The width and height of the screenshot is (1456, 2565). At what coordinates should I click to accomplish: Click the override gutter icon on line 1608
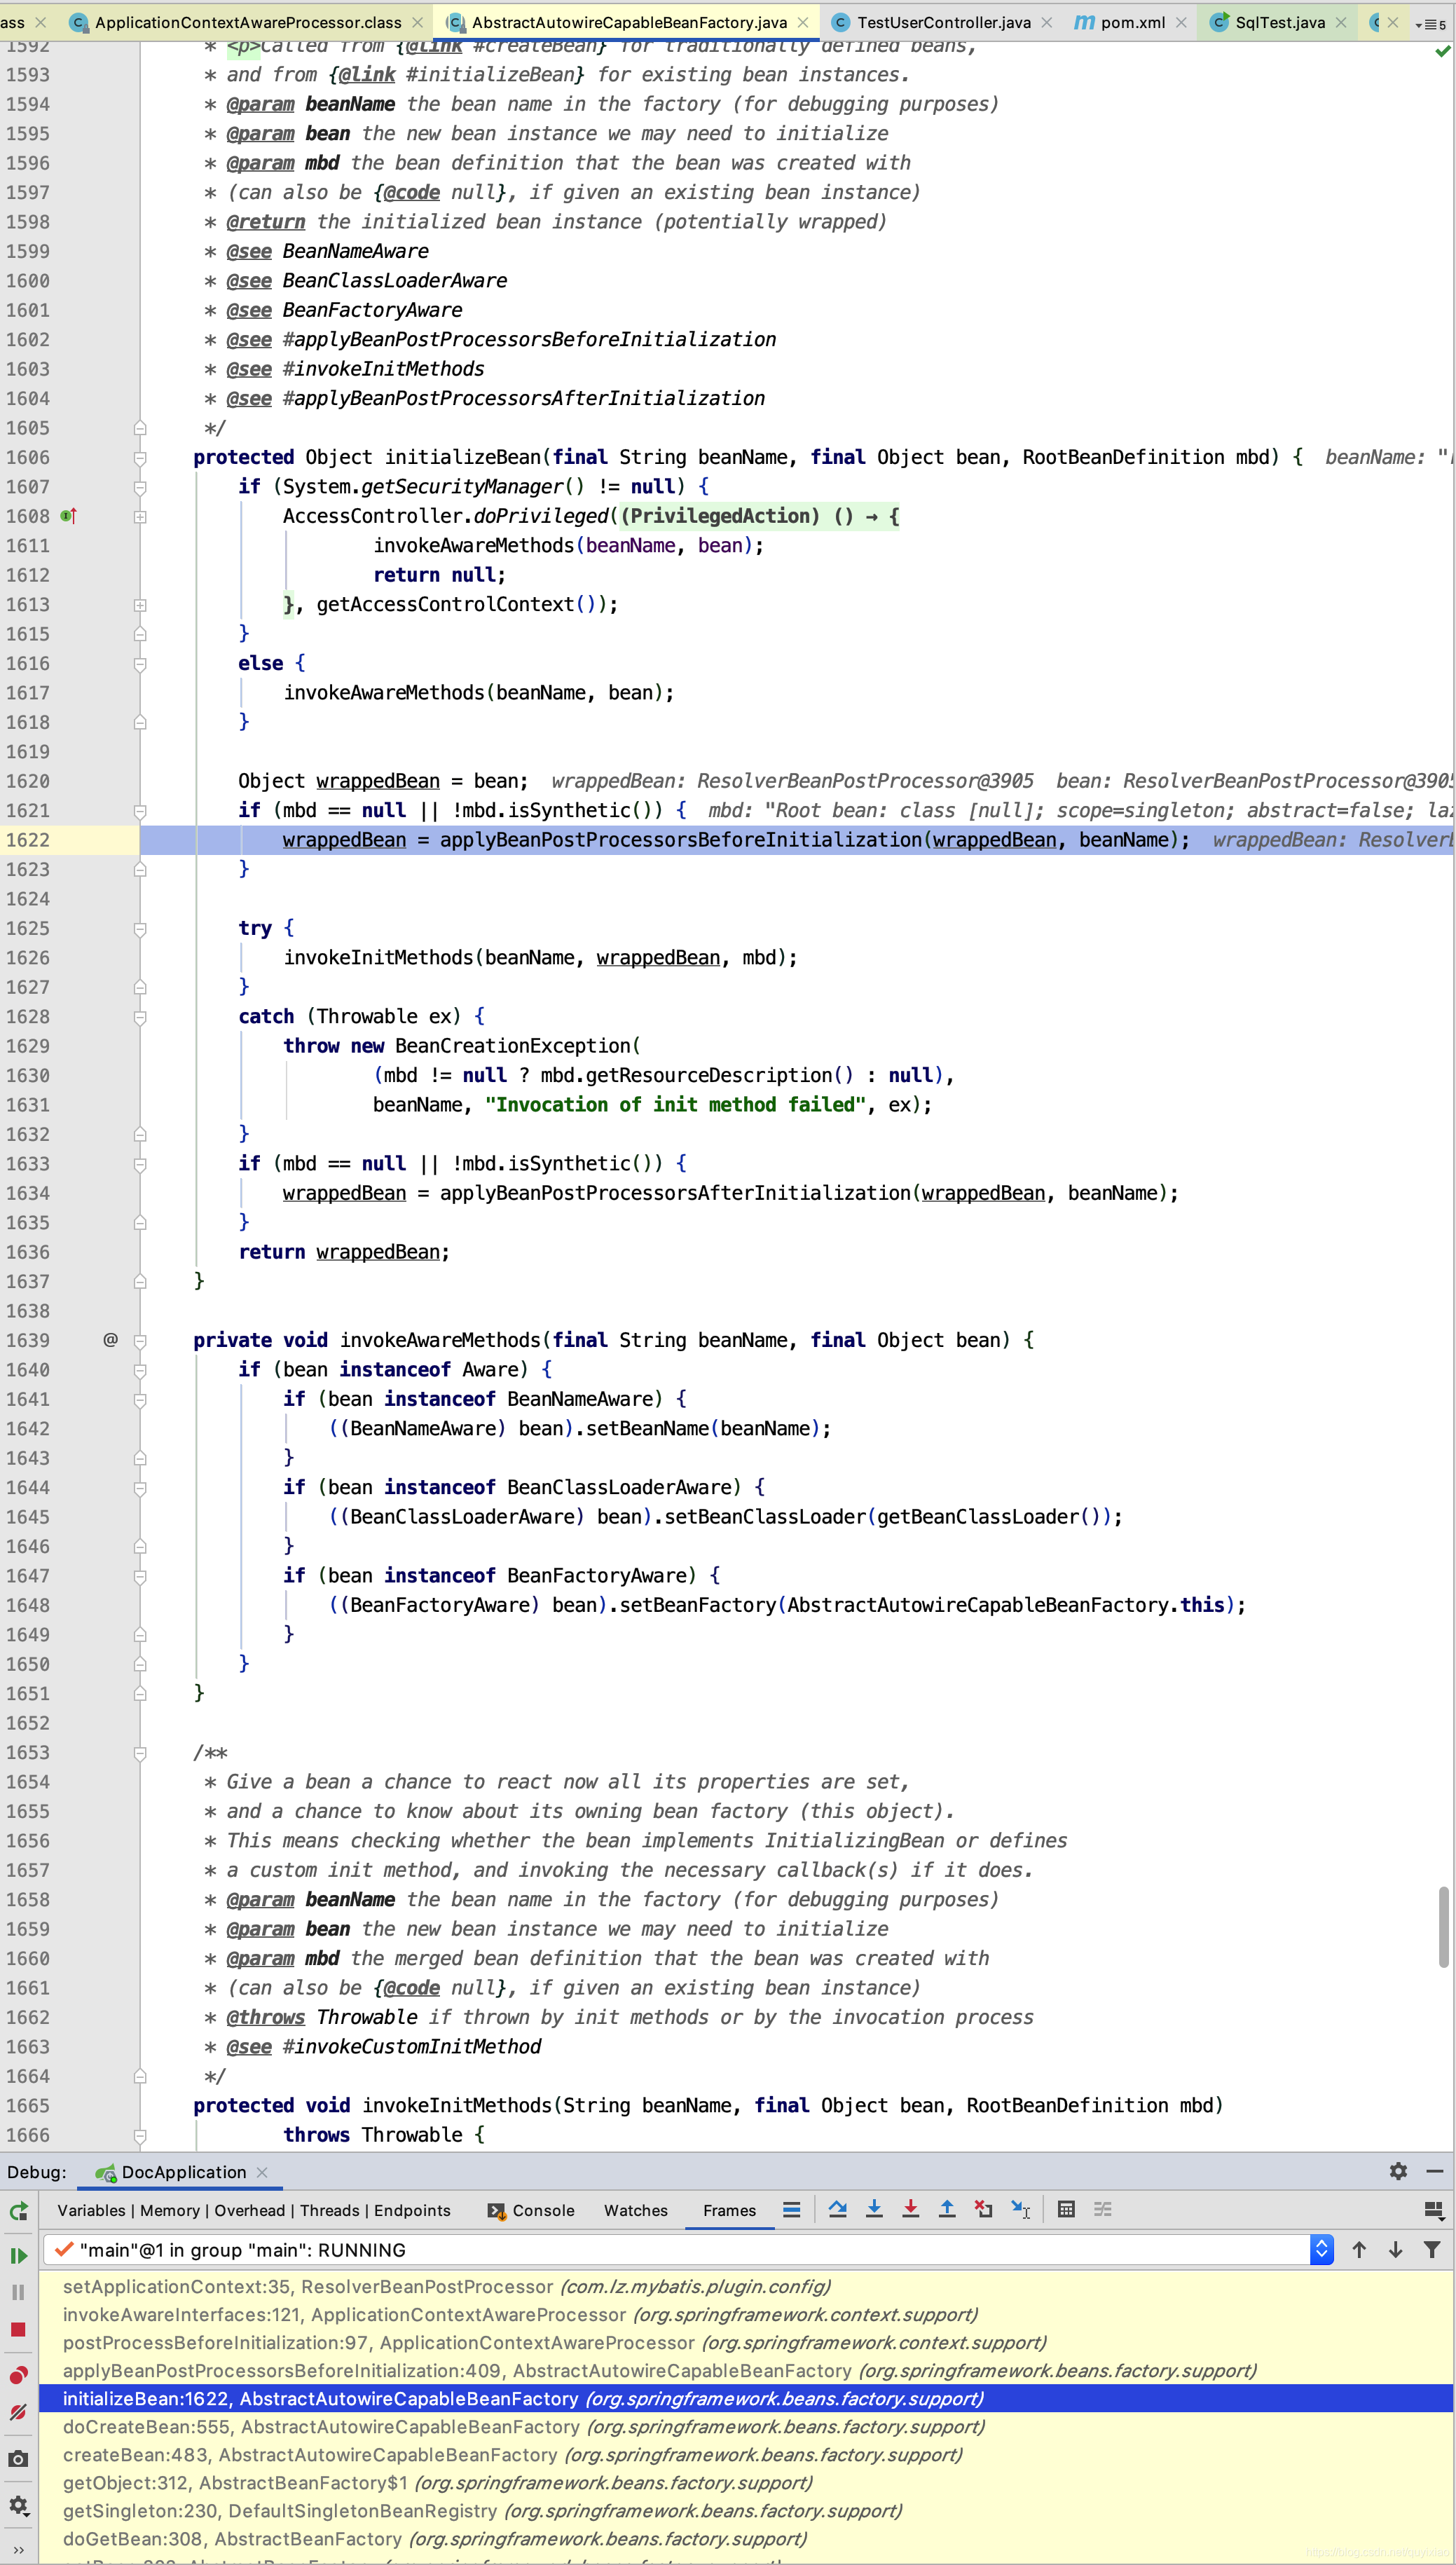pyautogui.click(x=68, y=516)
